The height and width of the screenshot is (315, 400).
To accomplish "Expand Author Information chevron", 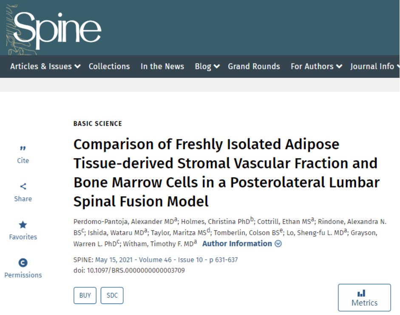I will (x=278, y=244).
